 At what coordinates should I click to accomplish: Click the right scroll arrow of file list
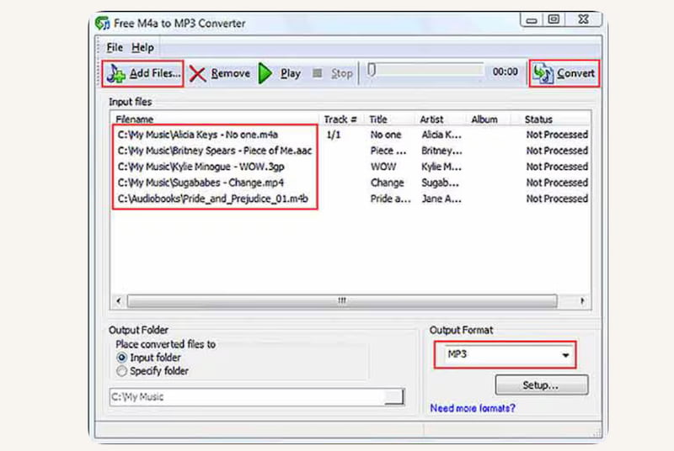point(582,301)
